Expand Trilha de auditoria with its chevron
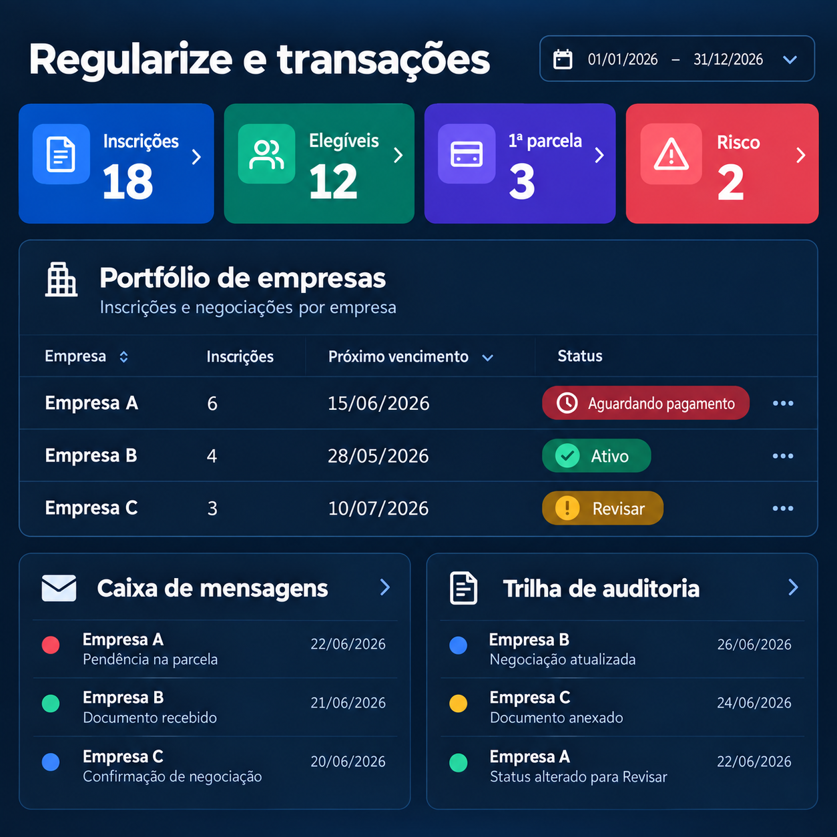 [x=793, y=587]
